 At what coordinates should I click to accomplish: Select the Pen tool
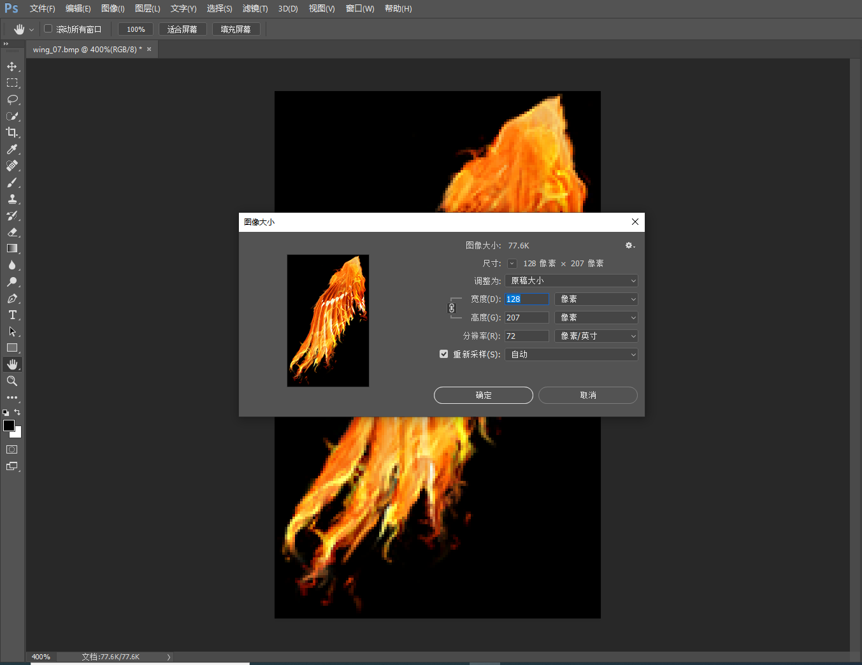[x=12, y=298]
